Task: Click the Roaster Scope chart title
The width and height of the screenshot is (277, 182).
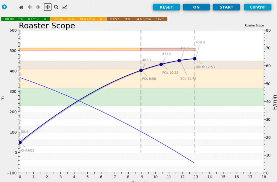Action: pyautogui.click(x=47, y=26)
